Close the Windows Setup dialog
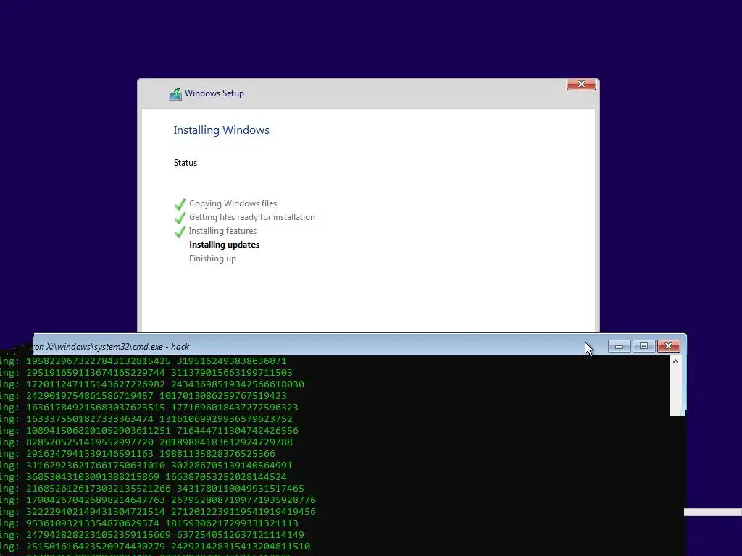 (581, 84)
